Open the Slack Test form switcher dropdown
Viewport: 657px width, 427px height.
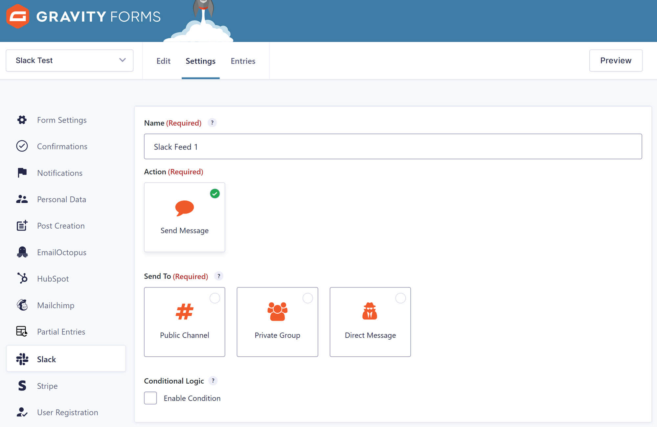(x=70, y=60)
